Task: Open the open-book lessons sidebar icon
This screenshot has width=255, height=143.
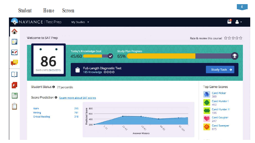Action: (14, 74)
